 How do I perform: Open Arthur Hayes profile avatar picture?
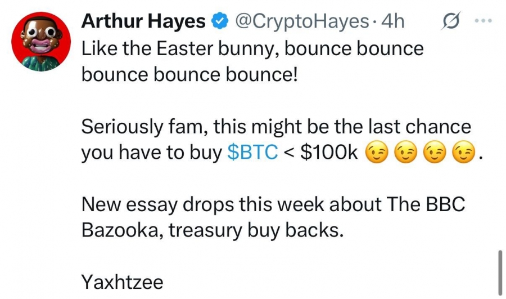click(x=41, y=41)
